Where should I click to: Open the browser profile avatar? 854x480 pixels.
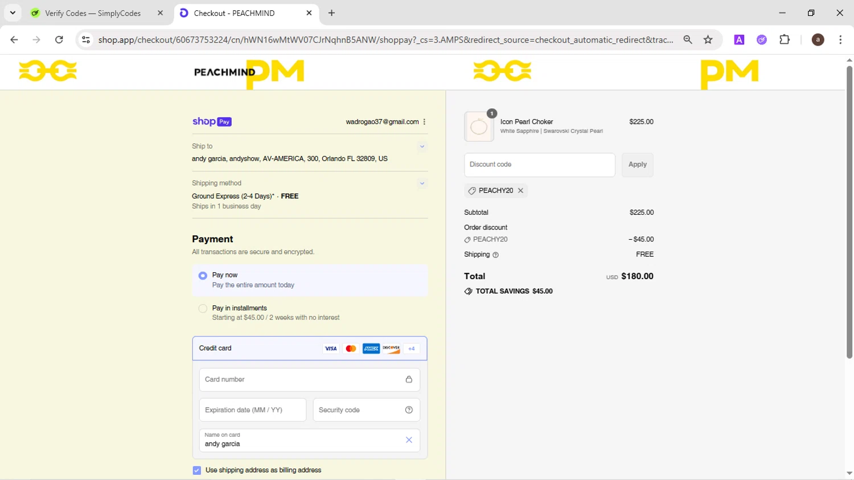818,40
